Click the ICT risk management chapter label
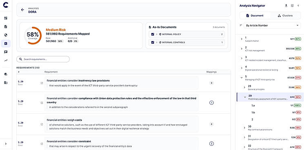Screen dimensions: 304x150 255,51
